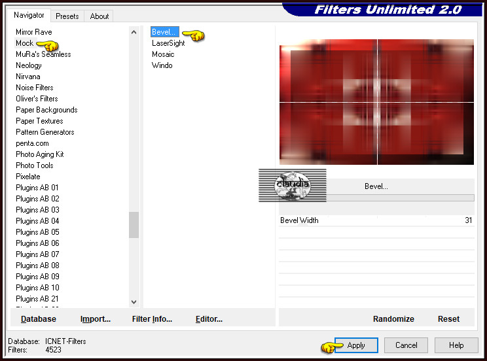
Task: Switch to the Navigator tab
Action: [29, 15]
